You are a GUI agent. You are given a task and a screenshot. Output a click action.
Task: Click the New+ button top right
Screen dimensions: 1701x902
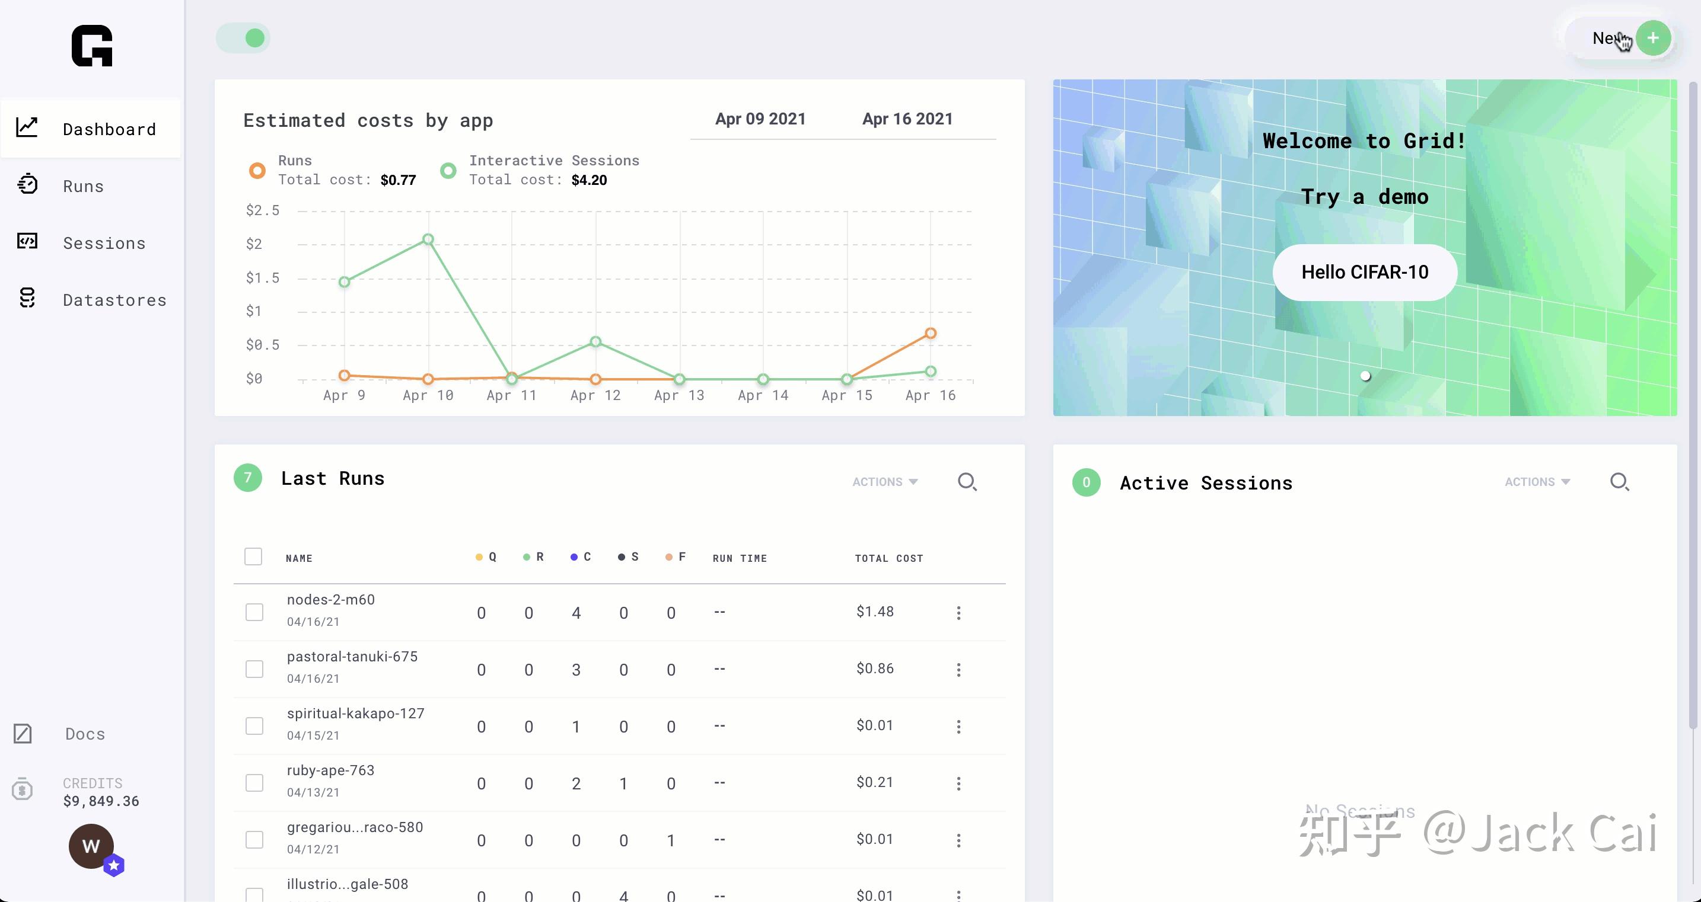point(1624,39)
